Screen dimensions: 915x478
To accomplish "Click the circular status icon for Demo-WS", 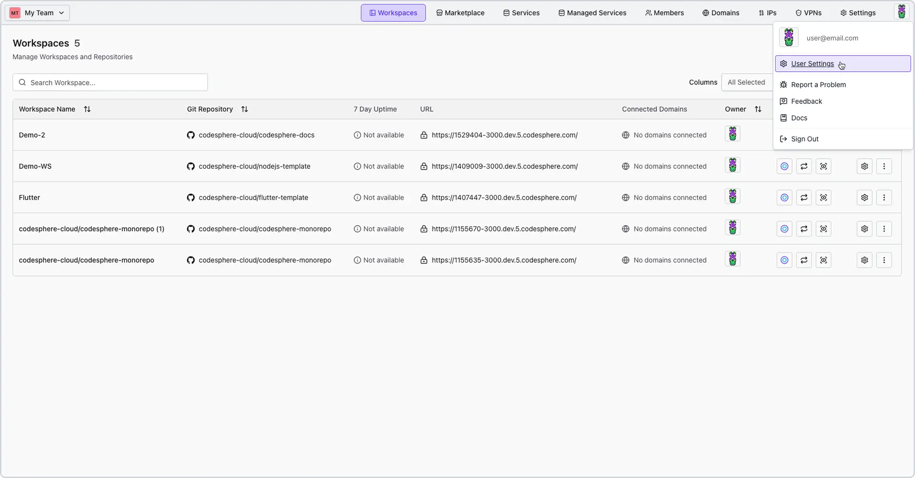I will click(x=784, y=166).
